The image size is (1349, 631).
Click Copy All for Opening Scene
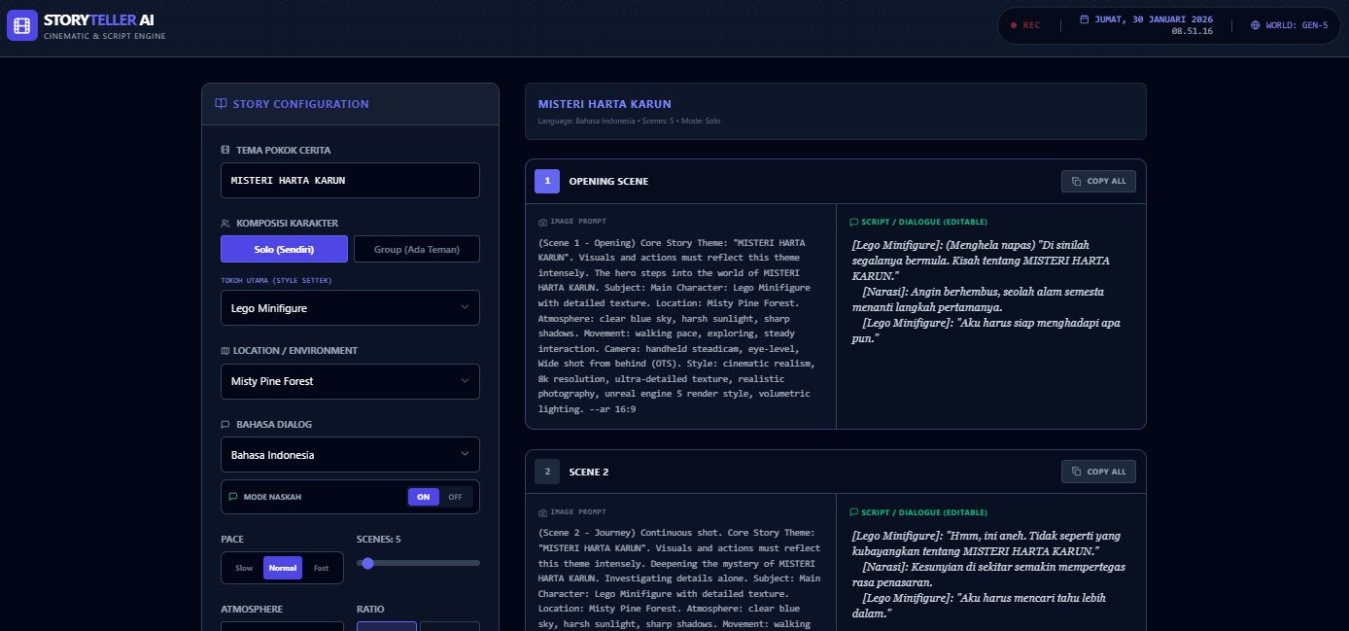(x=1098, y=181)
